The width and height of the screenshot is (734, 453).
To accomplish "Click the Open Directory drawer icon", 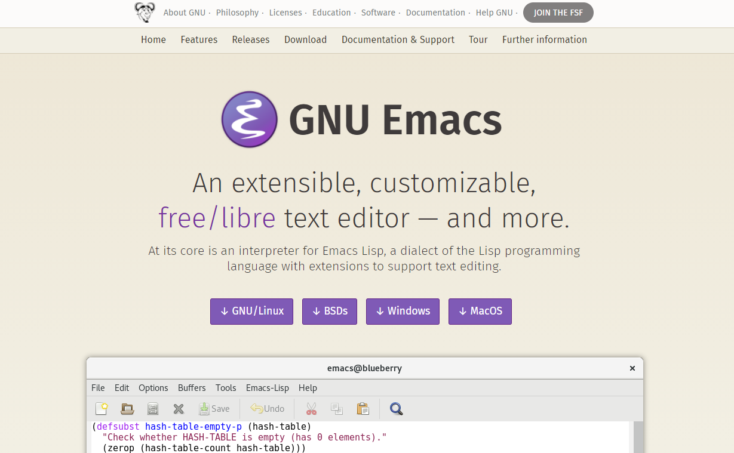I will click(153, 409).
